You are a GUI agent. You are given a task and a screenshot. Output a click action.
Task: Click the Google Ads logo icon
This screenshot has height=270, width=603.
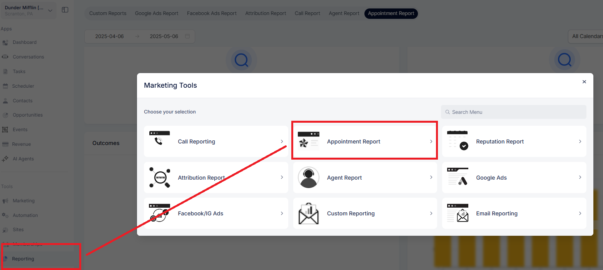tap(458, 177)
